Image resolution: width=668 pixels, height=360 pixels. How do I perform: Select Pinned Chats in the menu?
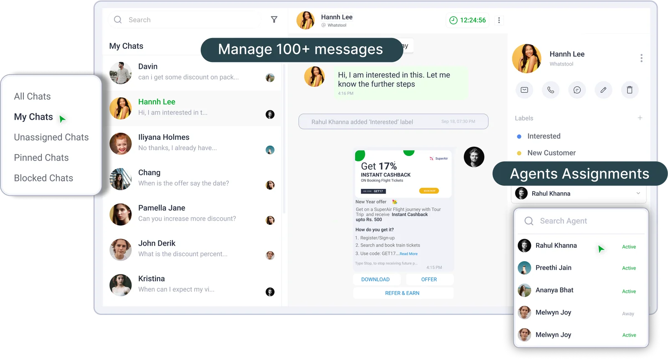[x=41, y=158]
